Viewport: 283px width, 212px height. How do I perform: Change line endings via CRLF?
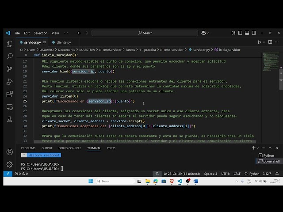[237, 174]
